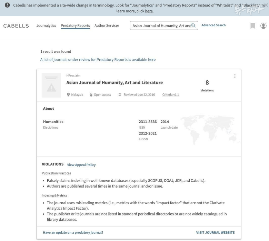Click the CABELLS logo
Viewport: 269px width, 241px height.
[16, 26]
